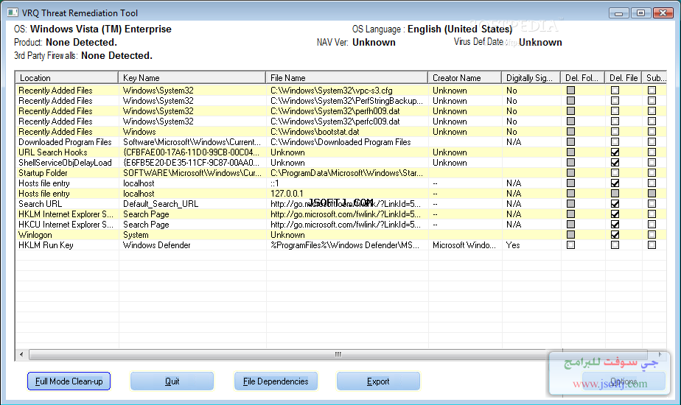Viewport: 681px width, 405px height.
Task: Click the Yes digitally signed cell
Action: [x=513, y=245]
